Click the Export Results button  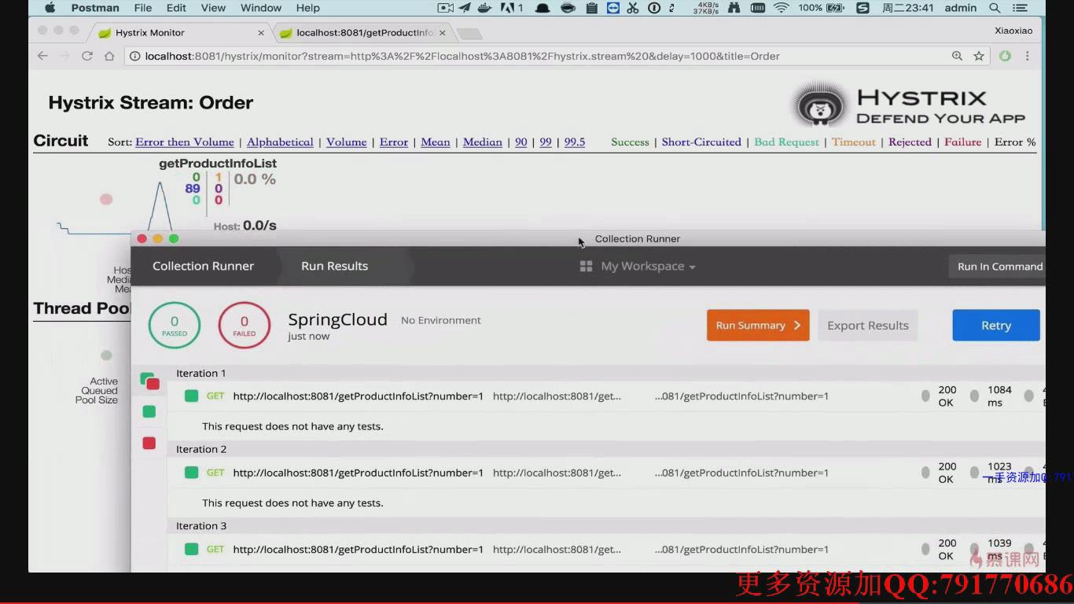point(868,326)
